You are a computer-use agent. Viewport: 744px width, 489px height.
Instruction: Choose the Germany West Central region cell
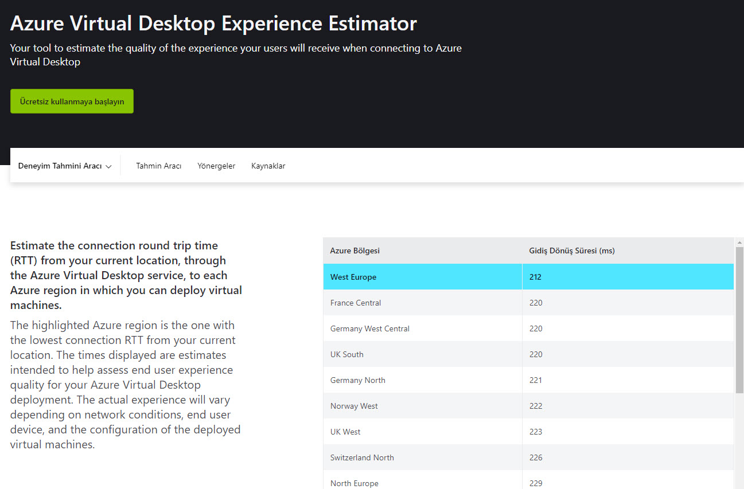[x=370, y=328]
